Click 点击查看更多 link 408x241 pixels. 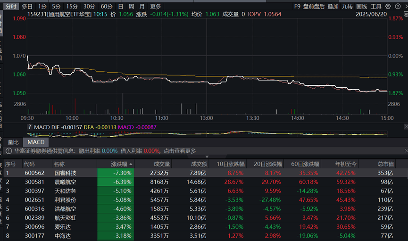click(180, 151)
